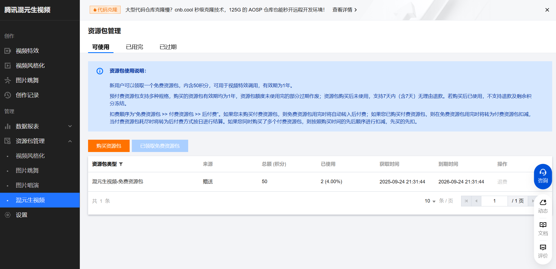The height and width of the screenshot is (269, 556).
Task: Switch to the 可使用 tab
Action: point(101,47)
